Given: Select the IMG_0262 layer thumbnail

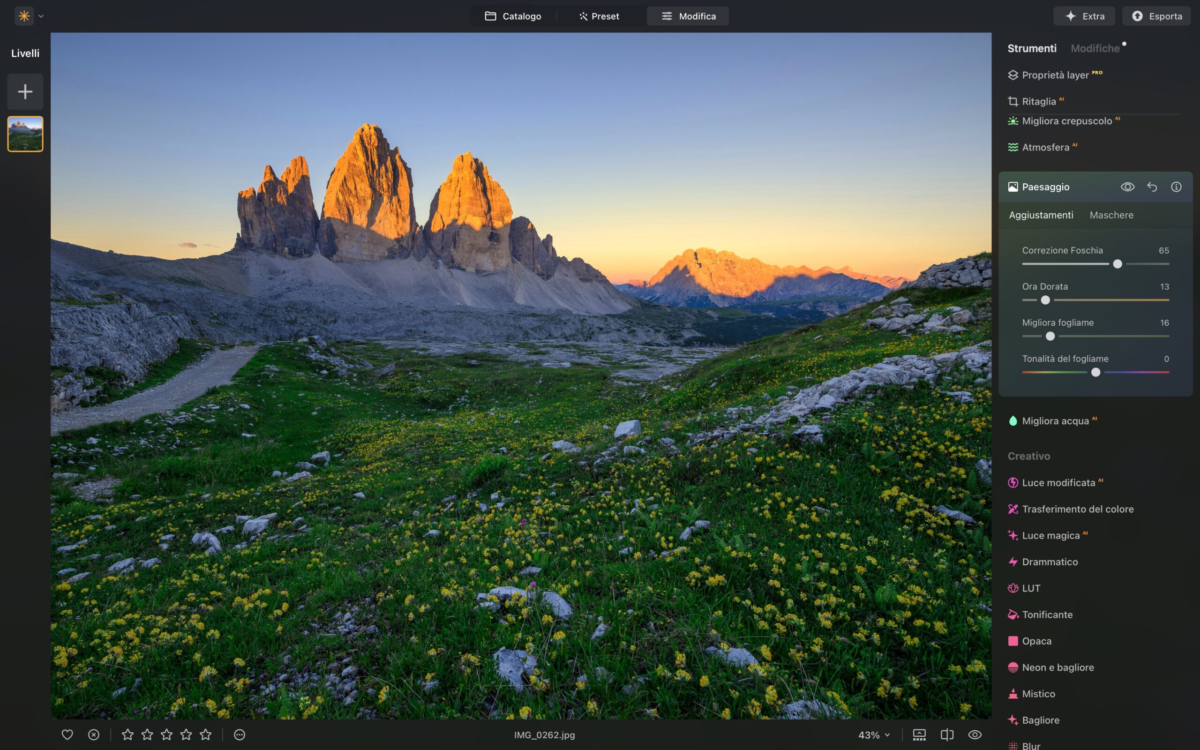Looking at the screenshot, I should pyautogui.click(x=25, y=134).
